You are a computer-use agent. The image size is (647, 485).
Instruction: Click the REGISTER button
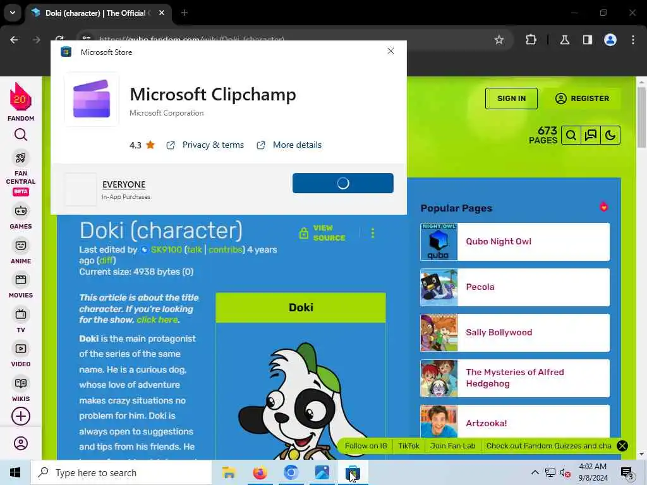pyautogui.click(x=582, y=99)
